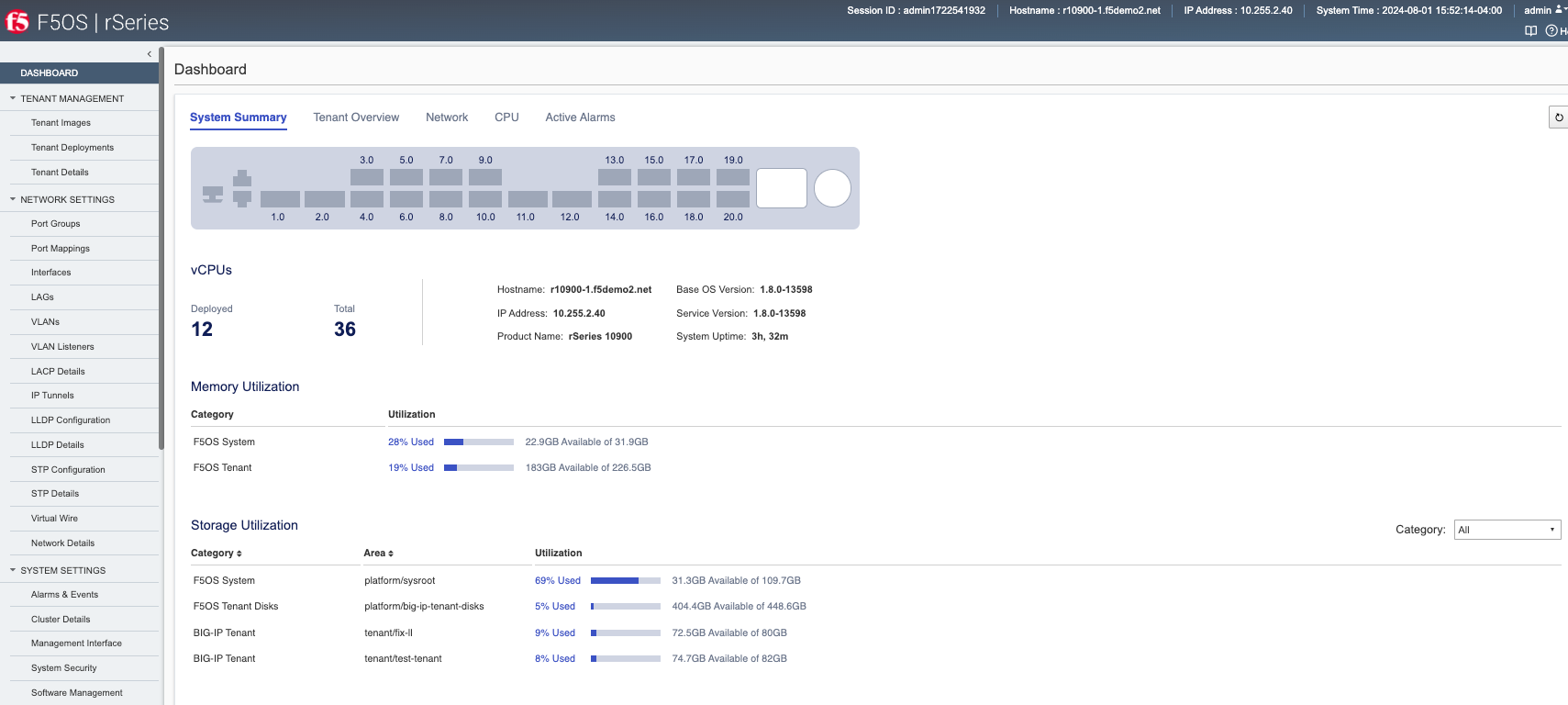Go to the VLANs page
Screen dimensions: 1568x705
click(x=45, y=322)
